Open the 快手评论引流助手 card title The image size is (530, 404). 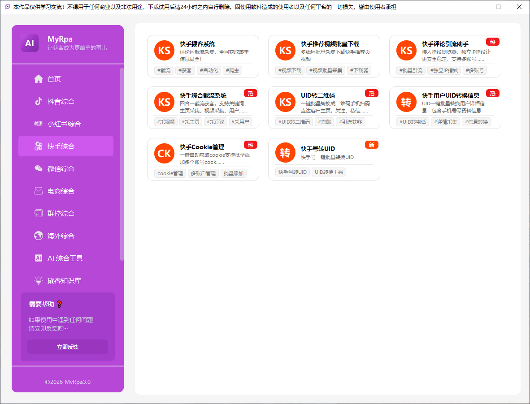[445, 44]
